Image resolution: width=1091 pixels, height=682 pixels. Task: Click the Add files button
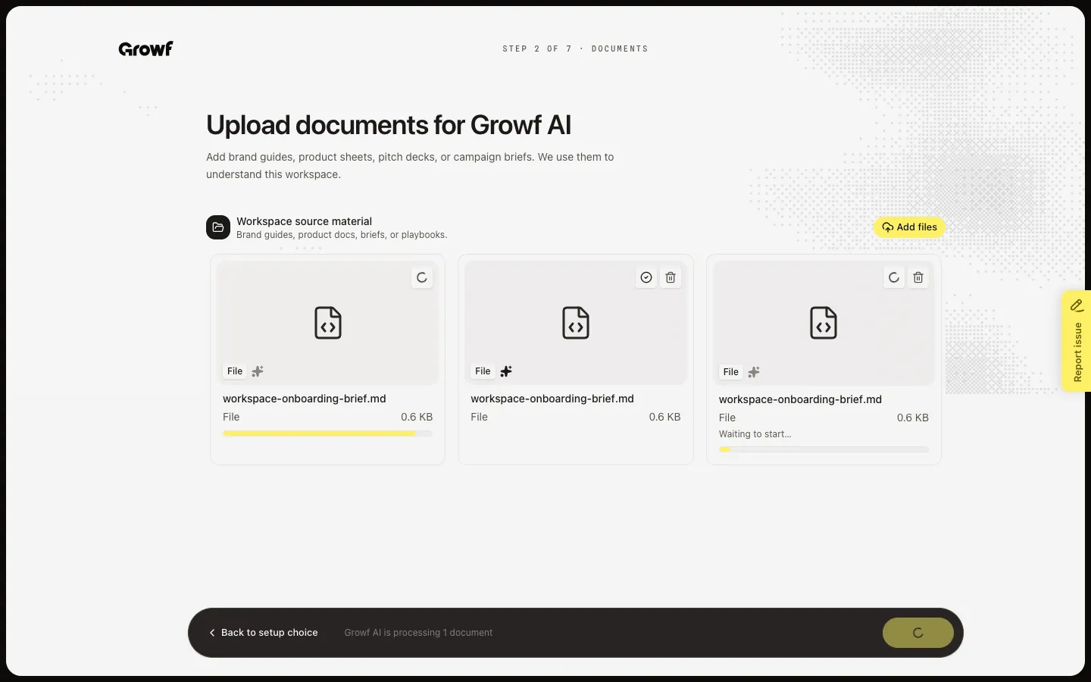tap(909, 227)
